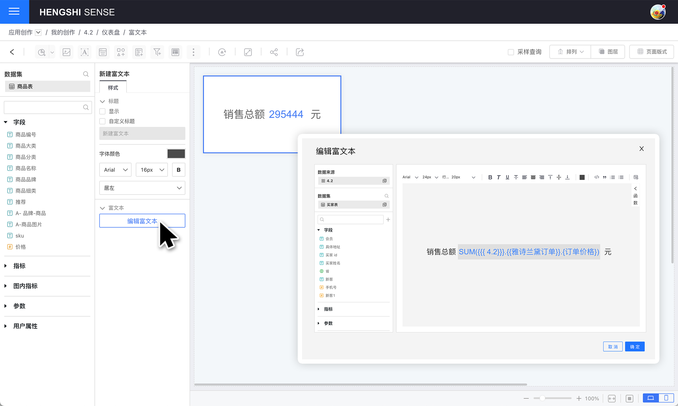Click the layout container icon
Image resolution: width=678 pixels, height=406 pixels.
[175, 52]
